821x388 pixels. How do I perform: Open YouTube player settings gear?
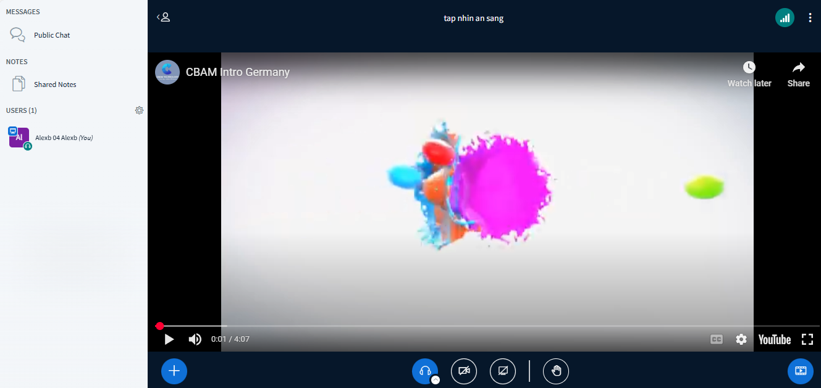(741, 339)
